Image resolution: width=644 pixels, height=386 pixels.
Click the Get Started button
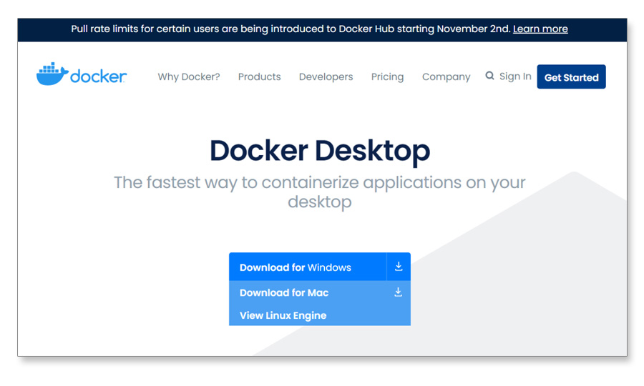[x=571, y=76]
